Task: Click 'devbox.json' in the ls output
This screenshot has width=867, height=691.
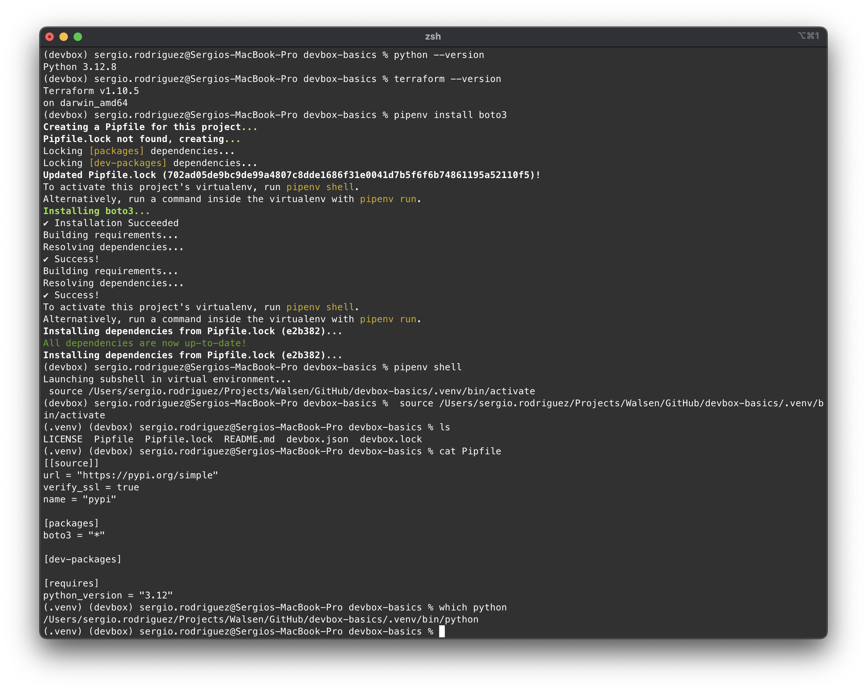Action: [x=317, y=439]
